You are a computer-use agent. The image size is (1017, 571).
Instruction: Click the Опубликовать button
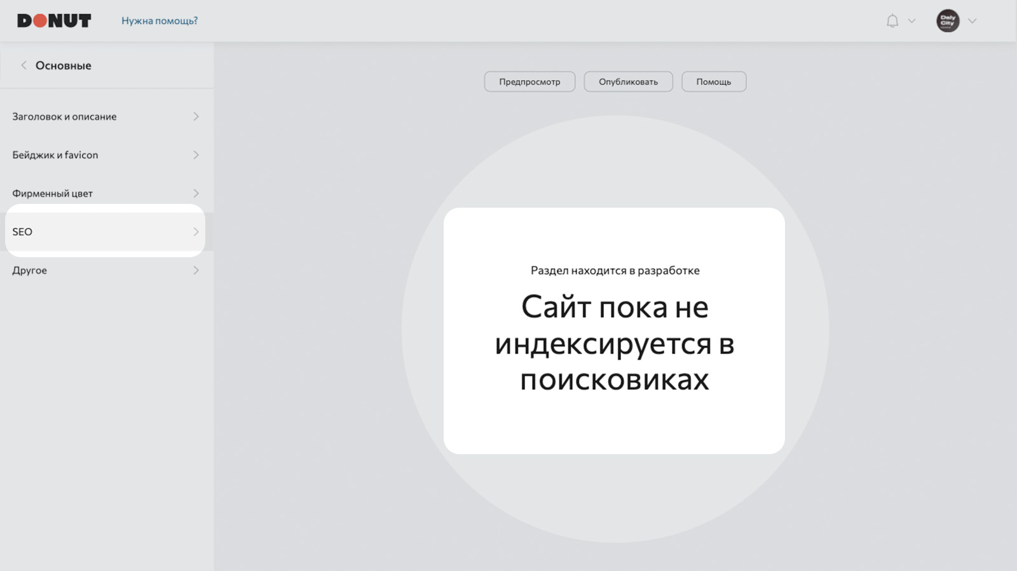click(x=628, y=81)
